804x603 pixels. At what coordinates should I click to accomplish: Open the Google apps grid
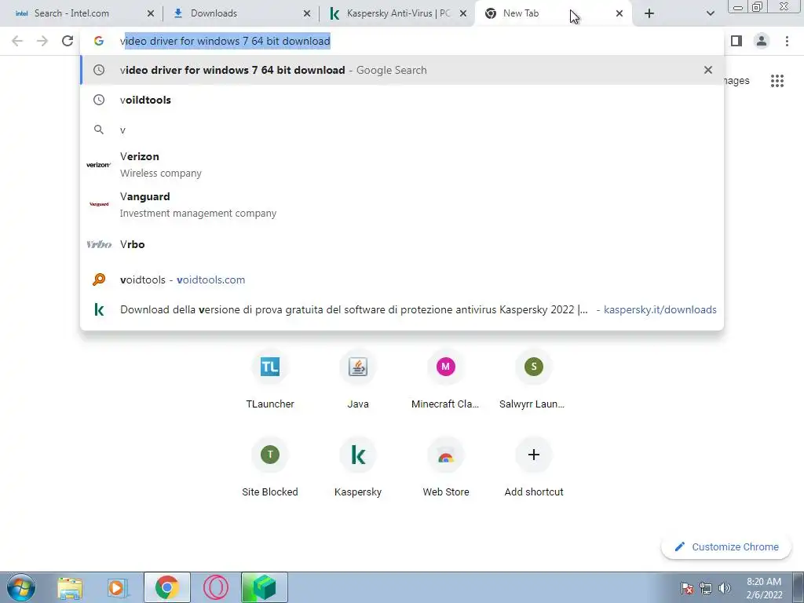(x=777, y=81)
